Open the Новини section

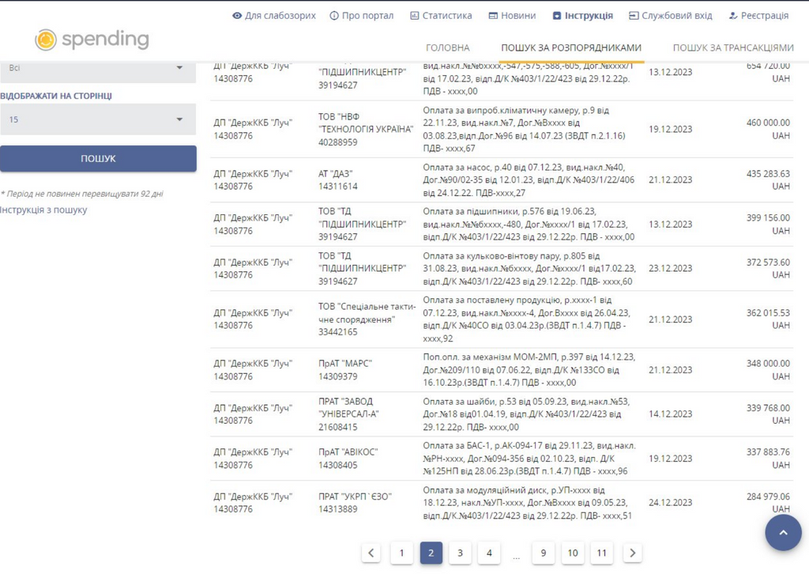click(512, 16)
